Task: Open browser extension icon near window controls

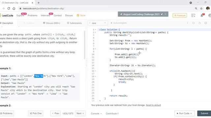Action: [191, 3]
